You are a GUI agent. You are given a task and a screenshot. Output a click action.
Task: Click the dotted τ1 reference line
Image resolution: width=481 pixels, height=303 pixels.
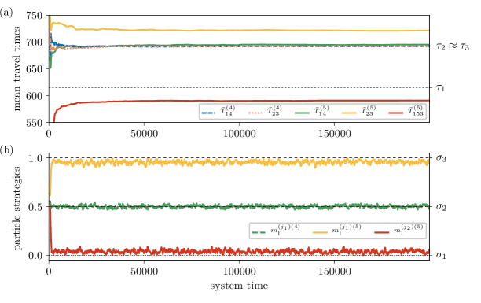239,88
